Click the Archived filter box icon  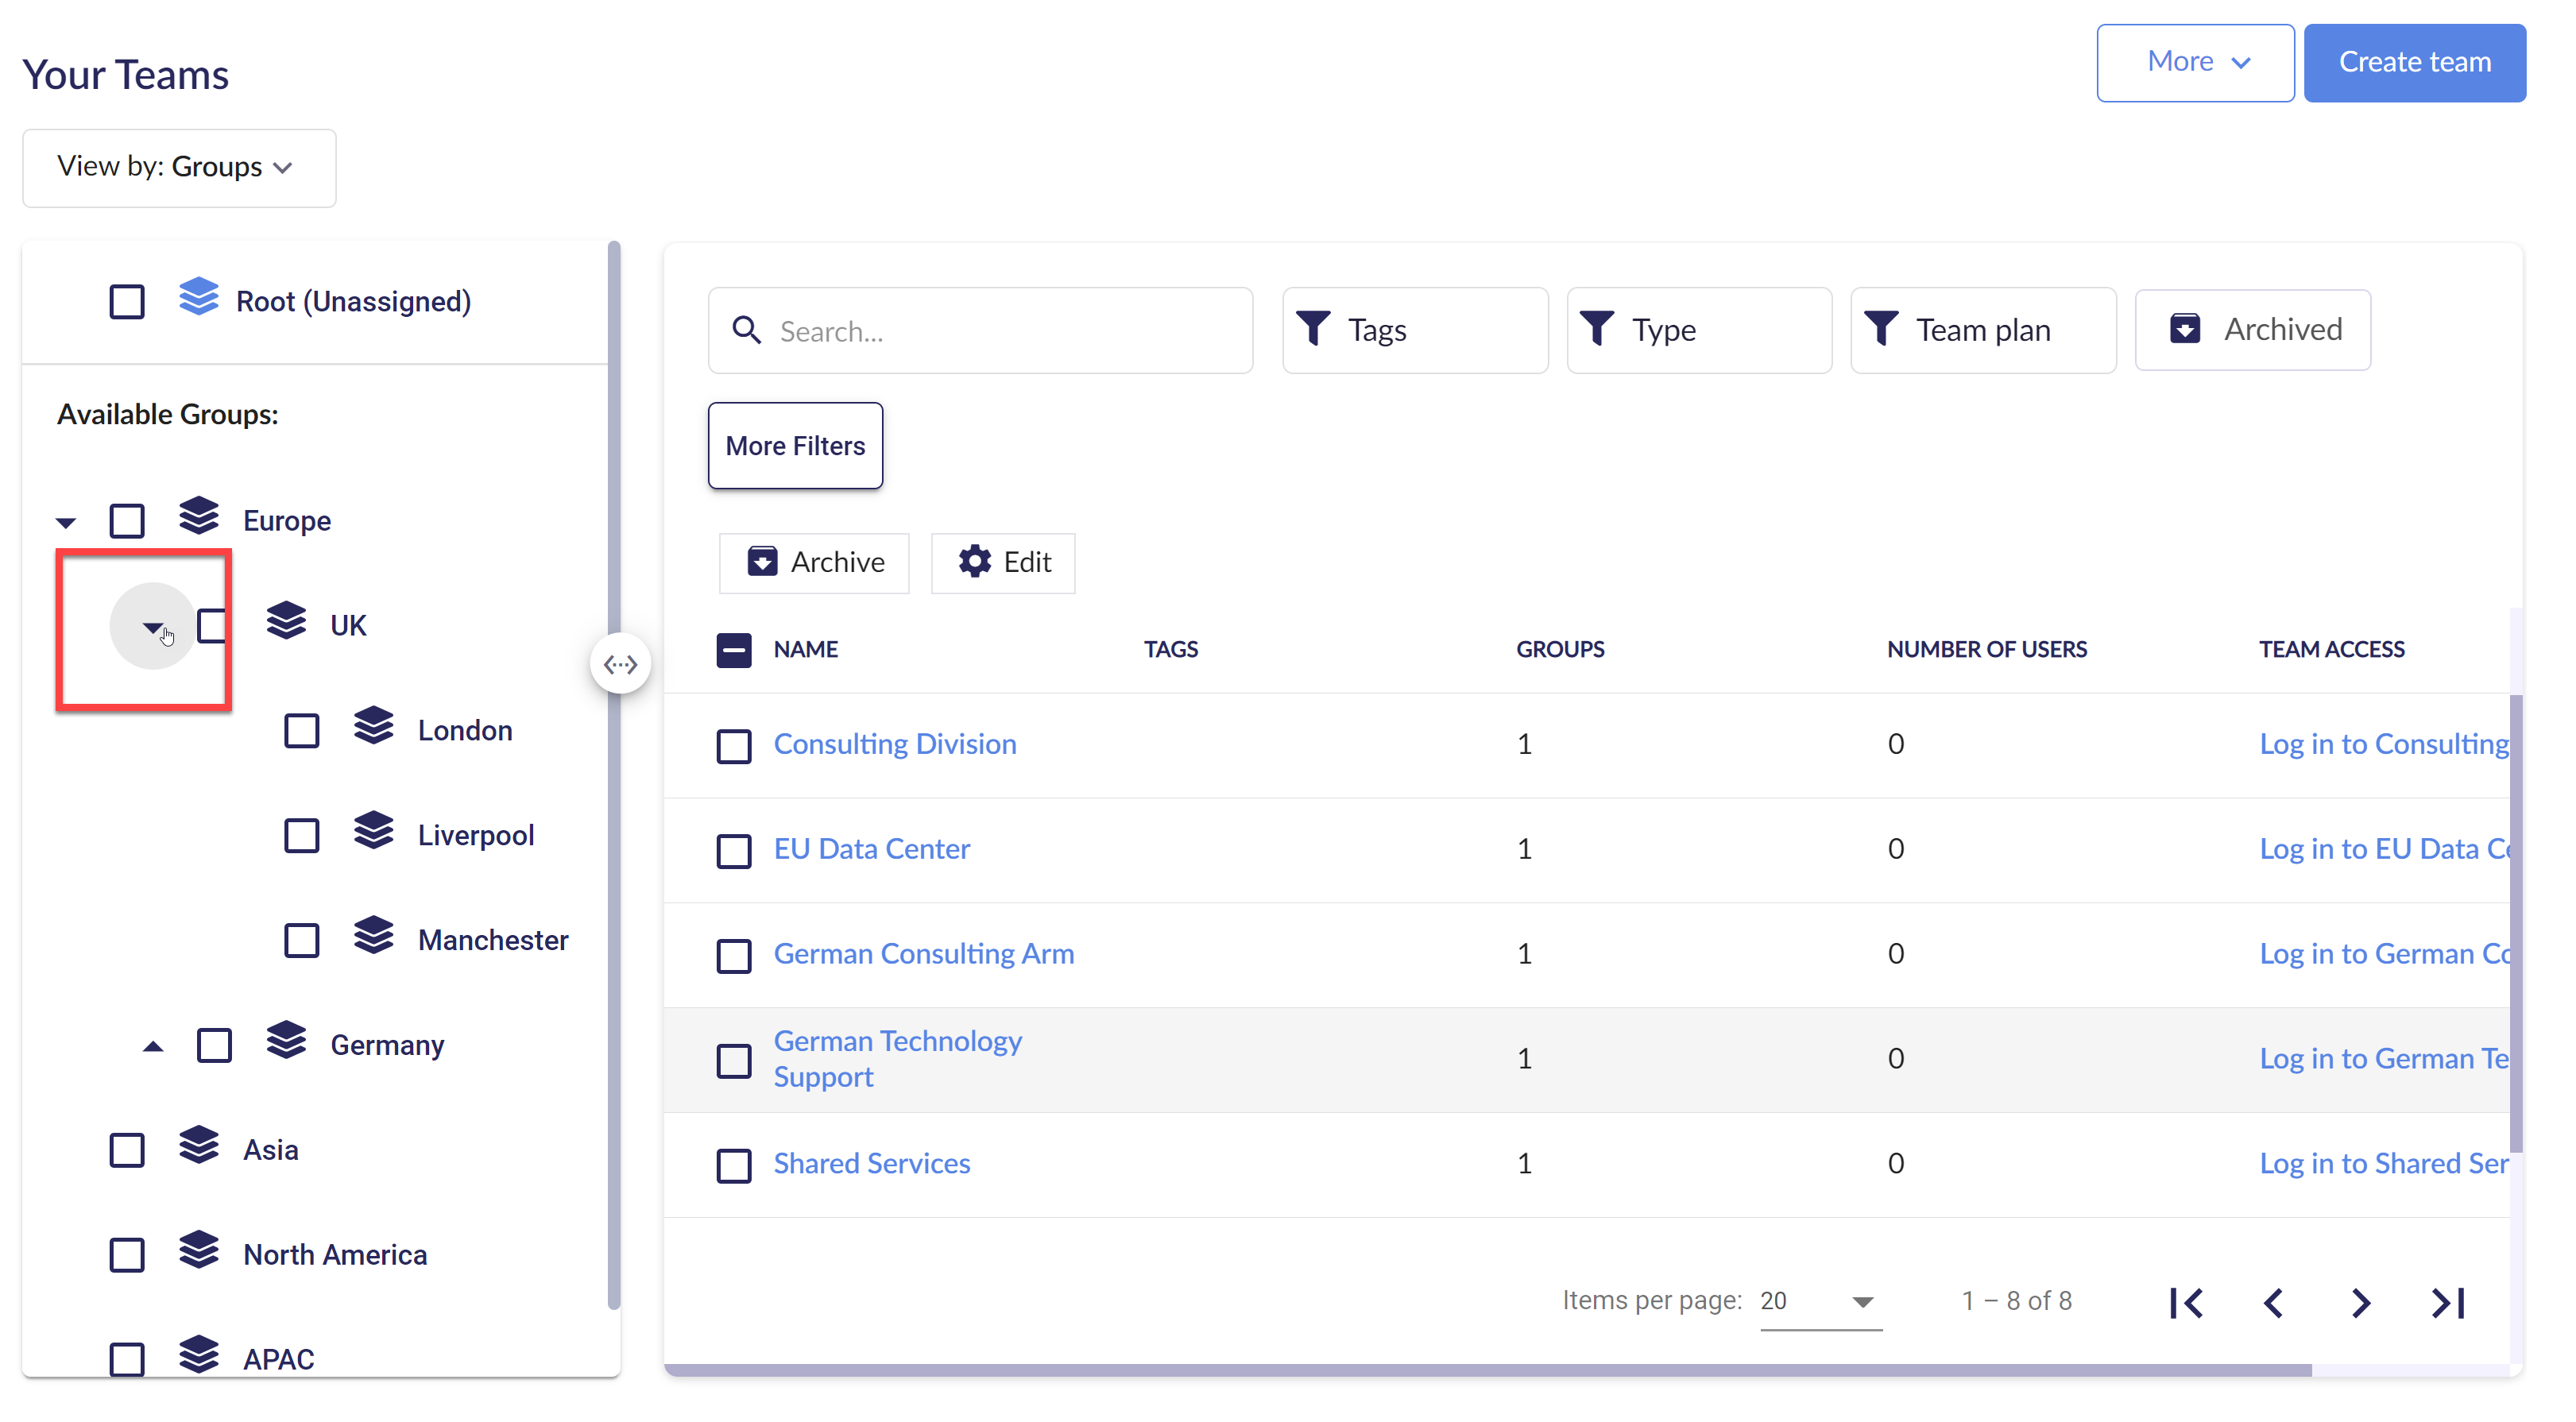[x=2185, y=329]
